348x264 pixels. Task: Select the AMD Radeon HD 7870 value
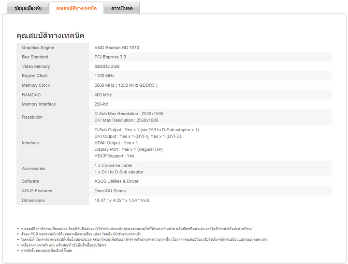click(117, 47)
